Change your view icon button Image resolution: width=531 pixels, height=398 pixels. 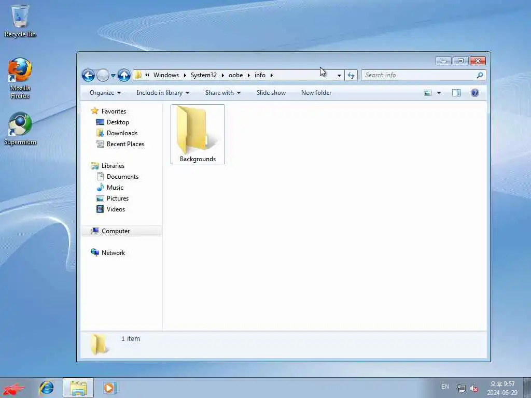click(x=428, y=93)
